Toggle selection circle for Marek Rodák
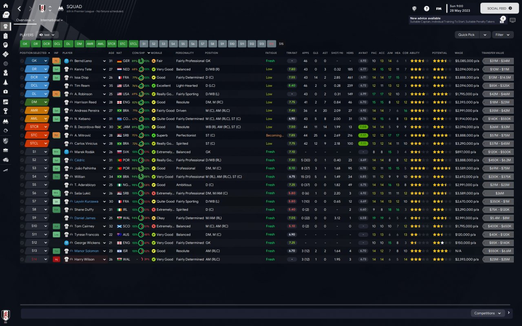Viewport: 522px width, 326px height. click(x=22, y=152)
